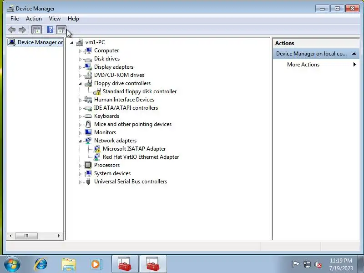Click the System devices icon

[x=88, y=173]
